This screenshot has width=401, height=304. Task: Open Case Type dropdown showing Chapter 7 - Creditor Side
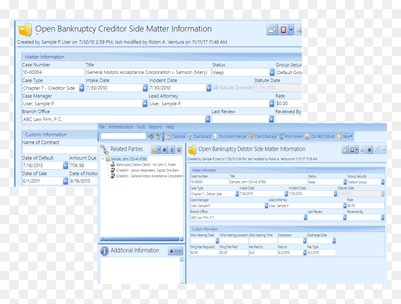point(81,88)
